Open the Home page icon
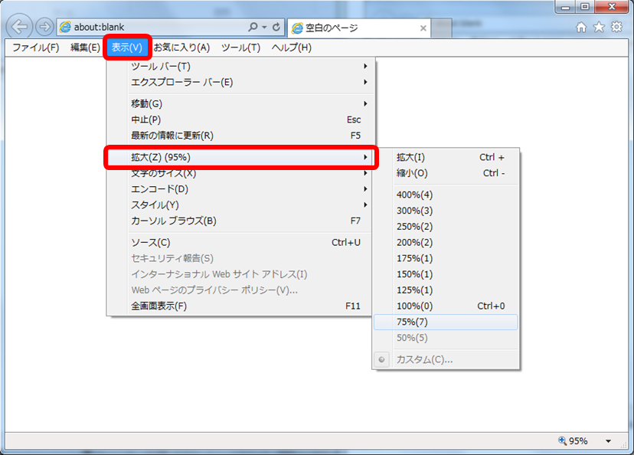The width and height of the screenshot is (634, 455). [x=581, y=27]
